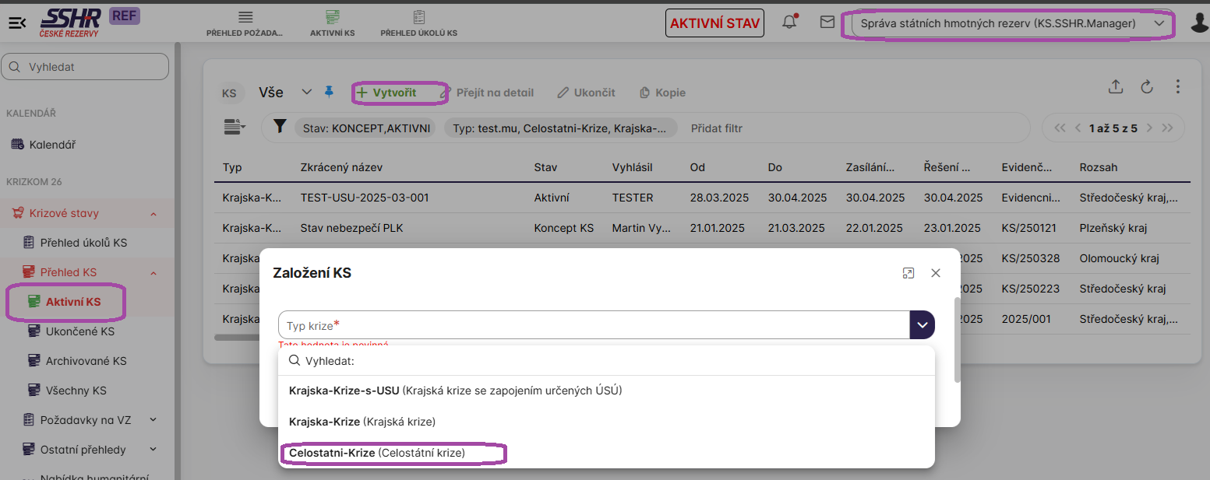Click the AKTIVNÍ STAV button
The image size is (1210, 480).
click(714, 23)
